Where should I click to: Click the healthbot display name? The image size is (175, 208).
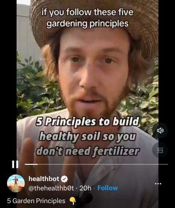(x=44, y=179)
